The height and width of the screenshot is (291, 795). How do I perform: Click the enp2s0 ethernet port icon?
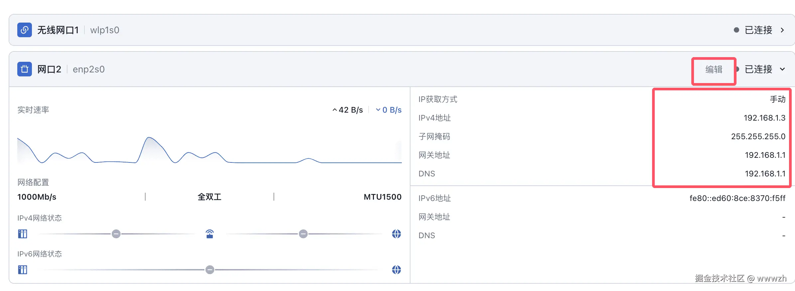[x=25, y=69]
